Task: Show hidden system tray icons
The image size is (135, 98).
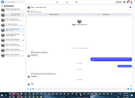Action: [116, 95]
